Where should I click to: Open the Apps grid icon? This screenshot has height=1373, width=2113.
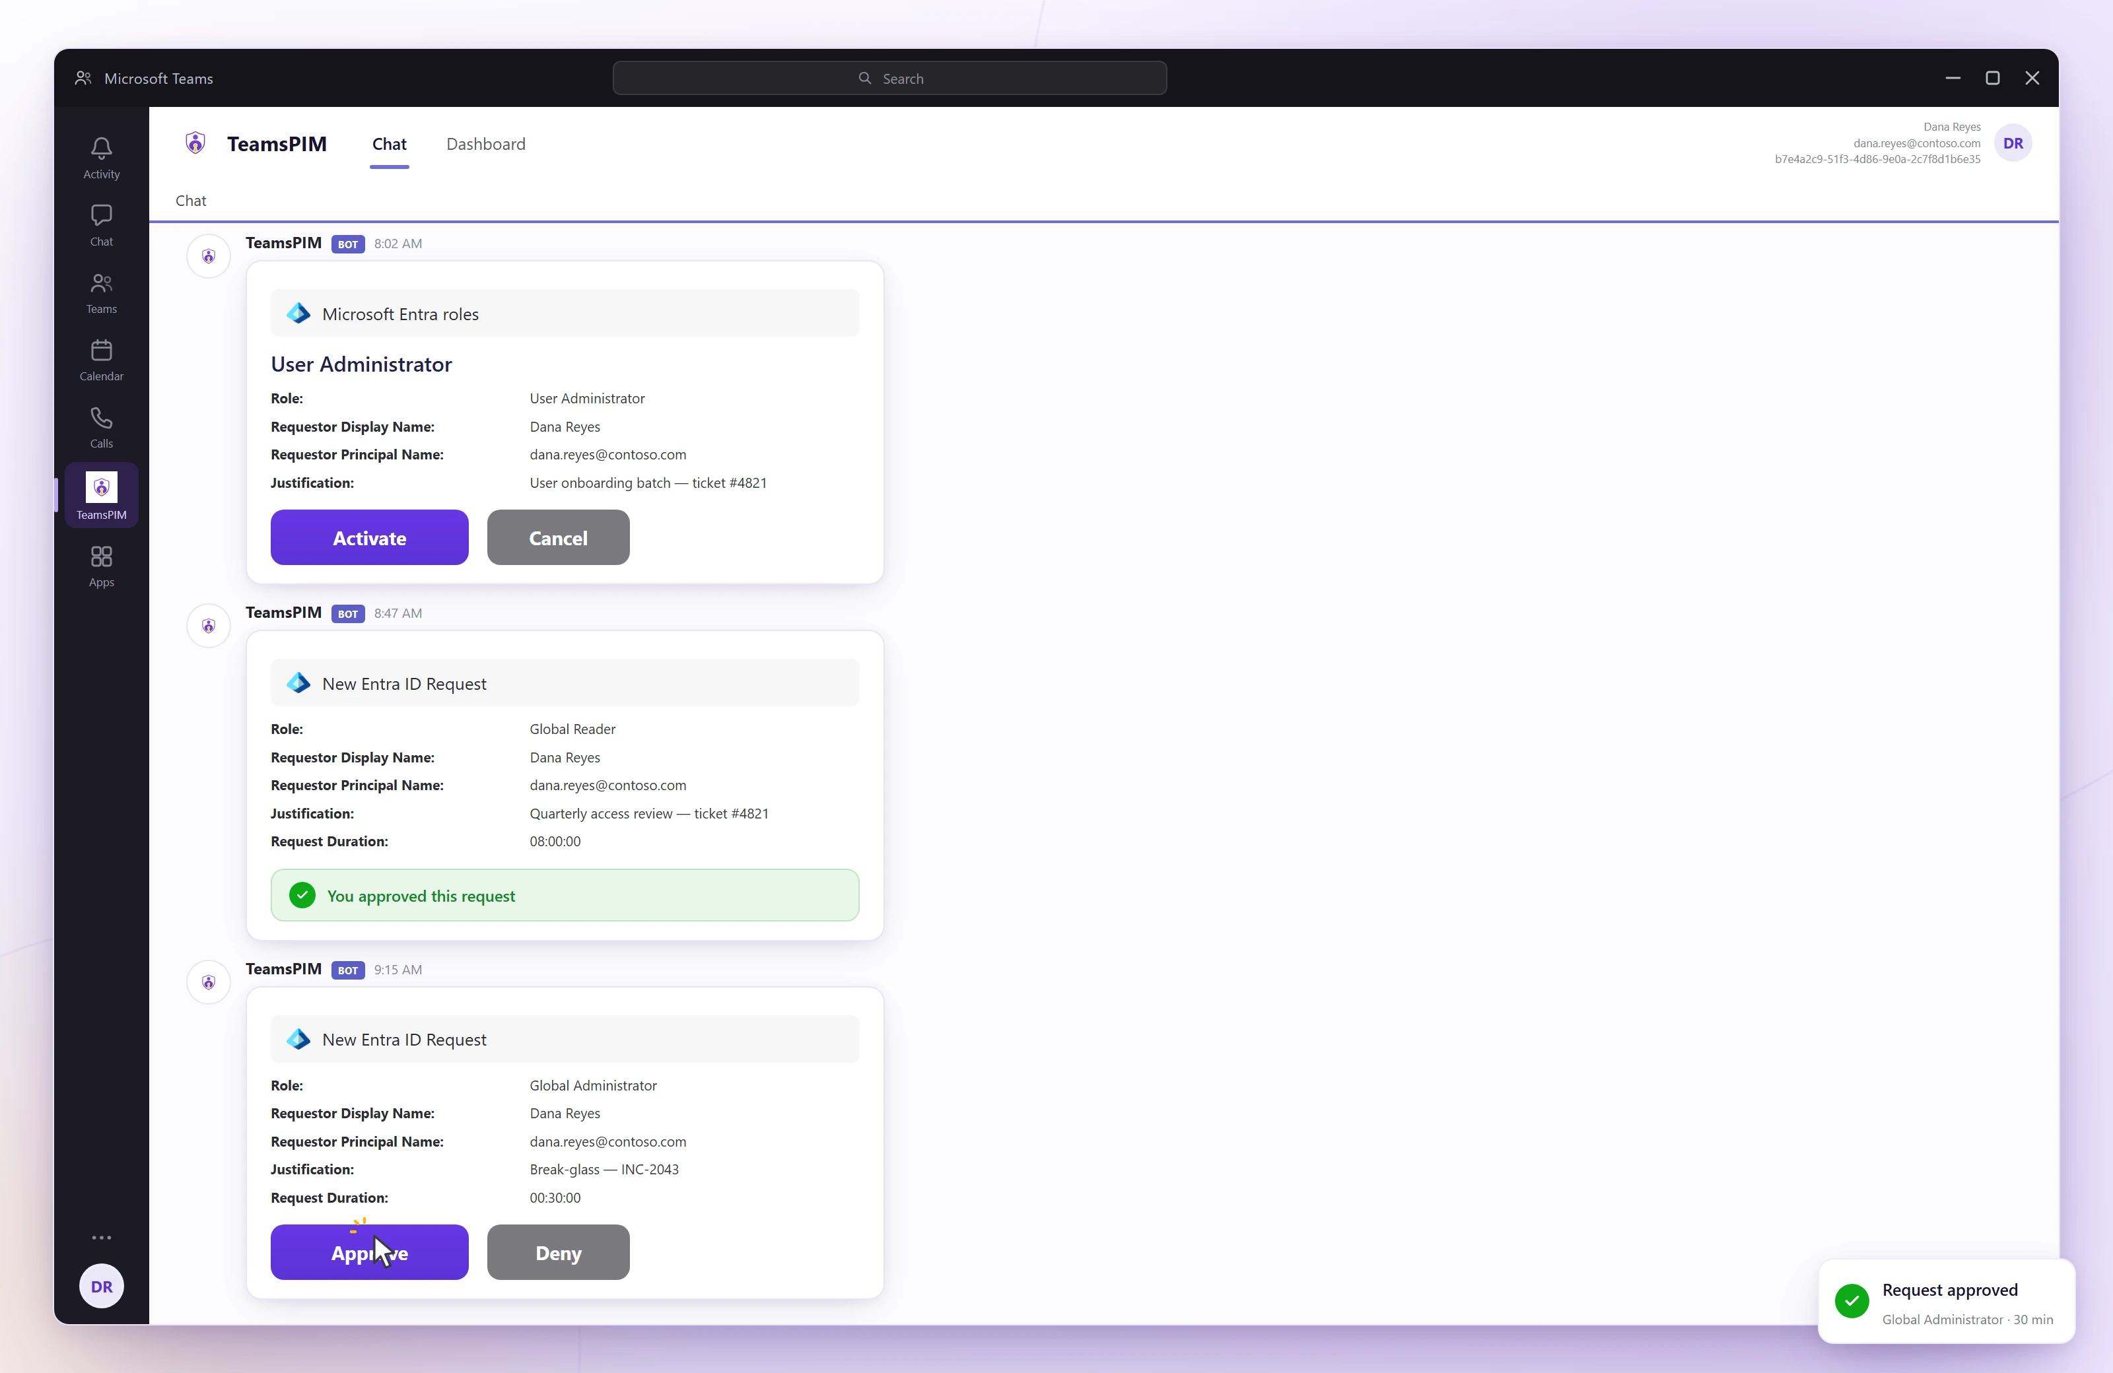[101, 566]
